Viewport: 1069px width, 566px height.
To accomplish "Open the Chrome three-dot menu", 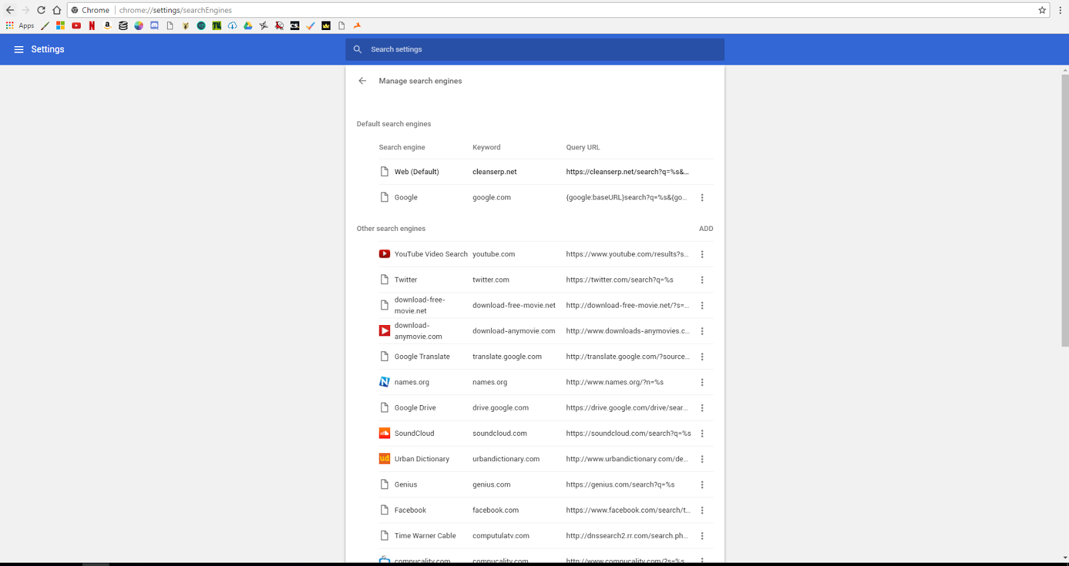I will coord(1060,10).
